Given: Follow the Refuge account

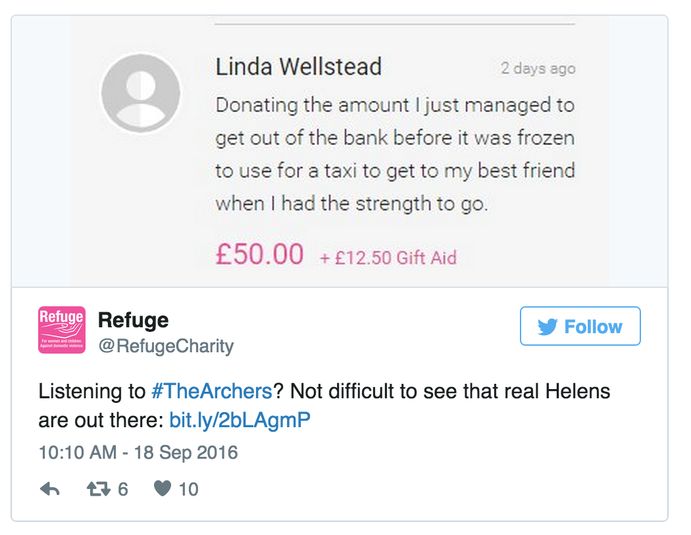Looking at the screenshot, I should [x=580, y=326].
